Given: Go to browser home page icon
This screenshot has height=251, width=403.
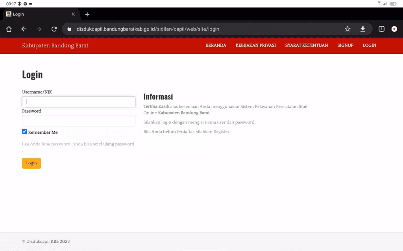Looking at the screenshot, I should (x=9, y=29).
